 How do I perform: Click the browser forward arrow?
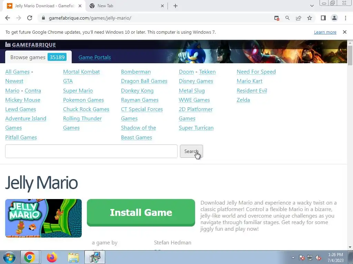click(19, 18)
